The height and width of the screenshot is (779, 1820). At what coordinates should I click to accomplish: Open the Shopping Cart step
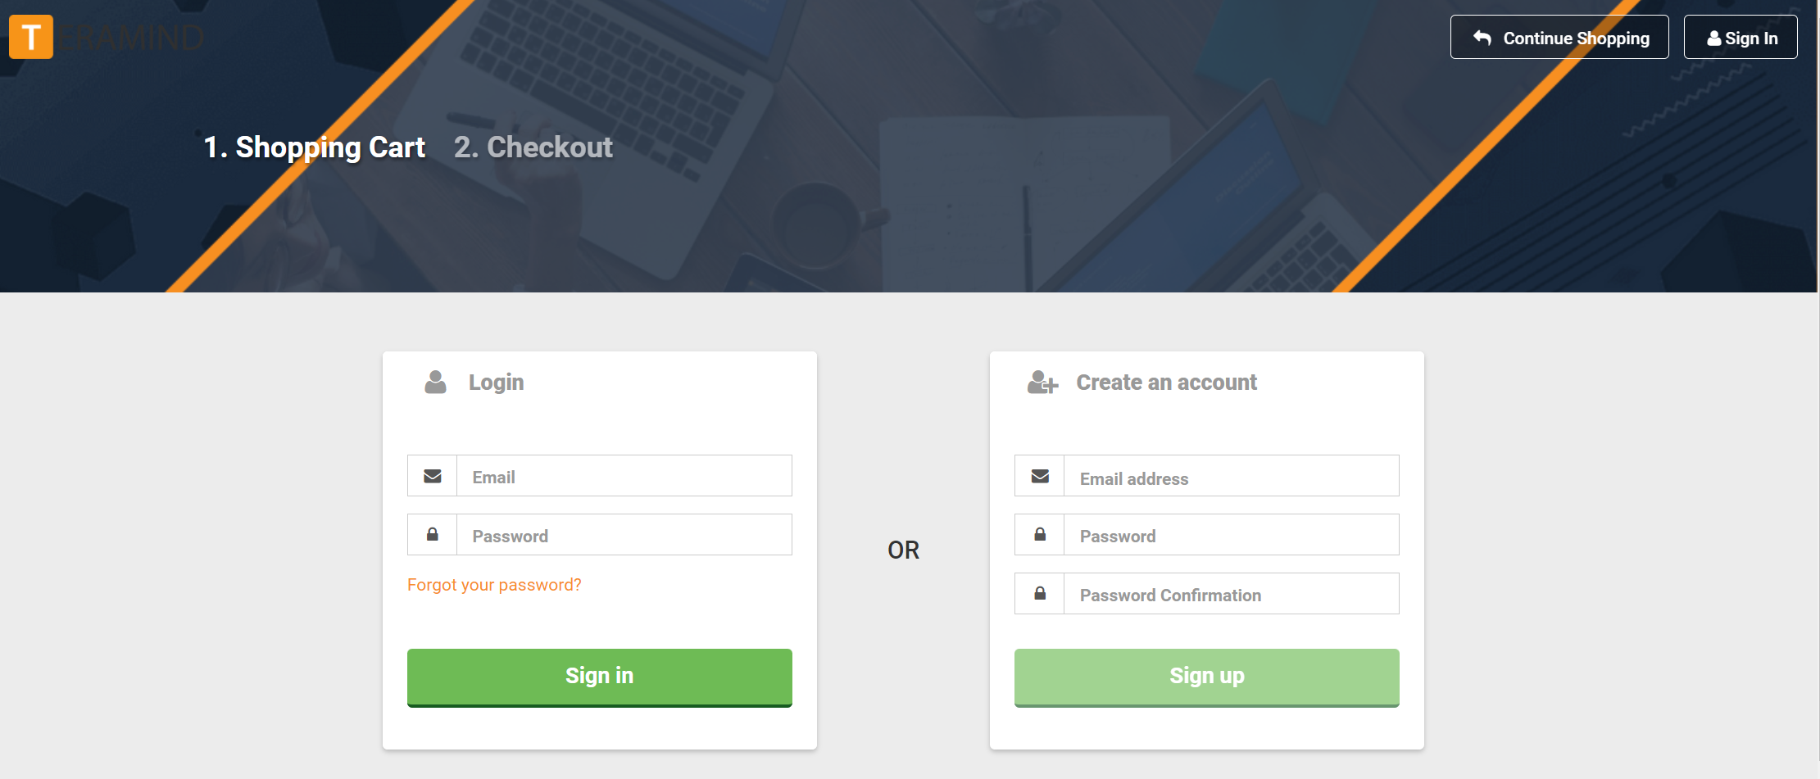[315, 147]
